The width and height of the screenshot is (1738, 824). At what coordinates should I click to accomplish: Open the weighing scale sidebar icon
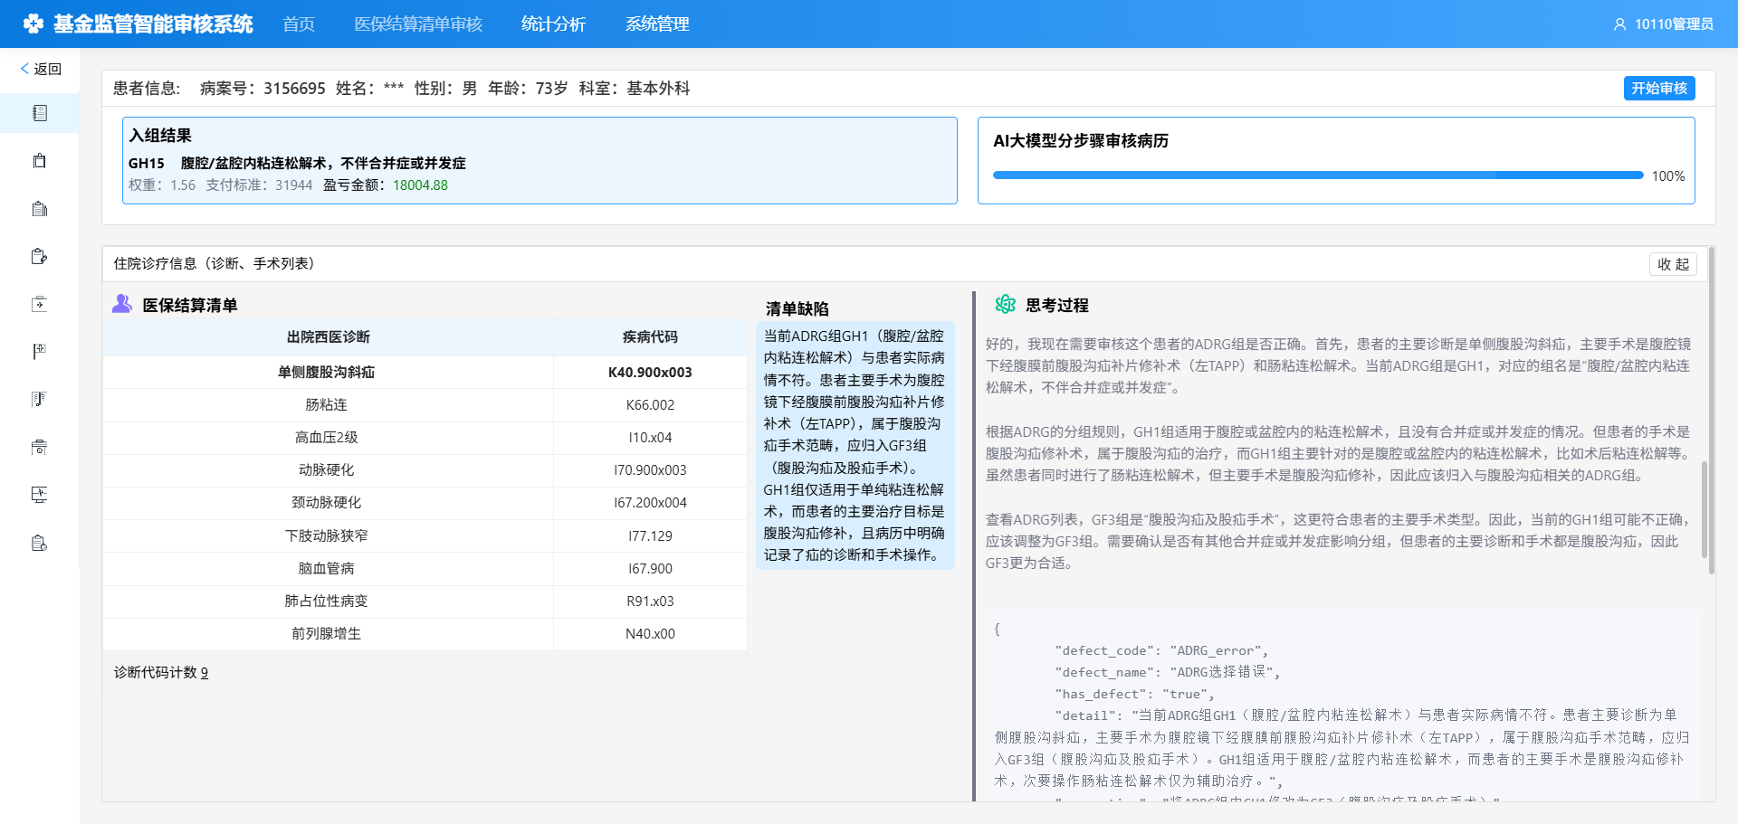point(39,448)
